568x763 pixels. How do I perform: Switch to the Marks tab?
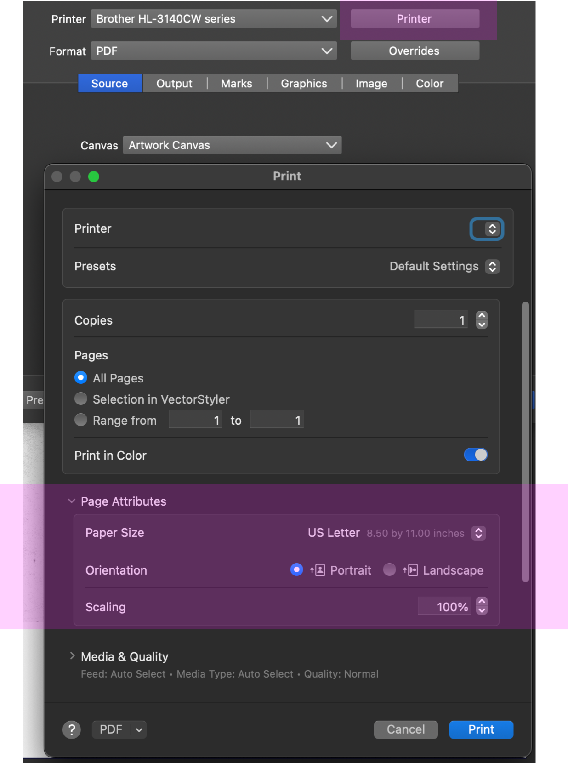(x=237, y=84)
